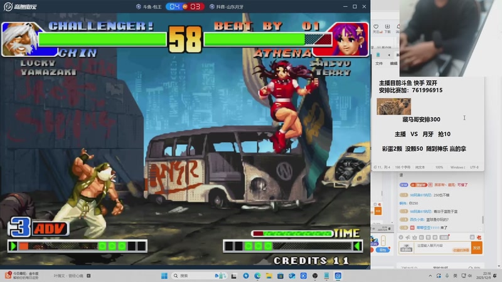Click the red flame icon beside chat toolbar
502x282 pixels.
479,238
